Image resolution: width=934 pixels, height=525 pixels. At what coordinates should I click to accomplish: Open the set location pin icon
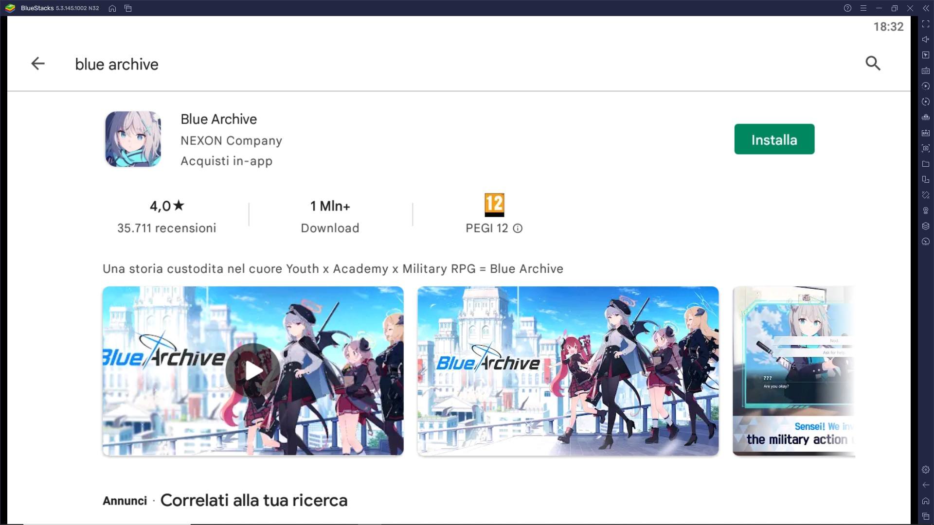[926, 210]
